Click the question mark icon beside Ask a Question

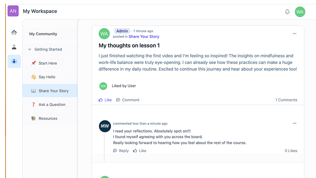(x=33, y=104)
